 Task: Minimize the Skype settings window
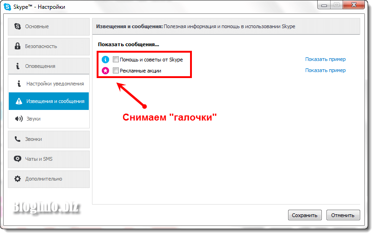coord(324,5)
